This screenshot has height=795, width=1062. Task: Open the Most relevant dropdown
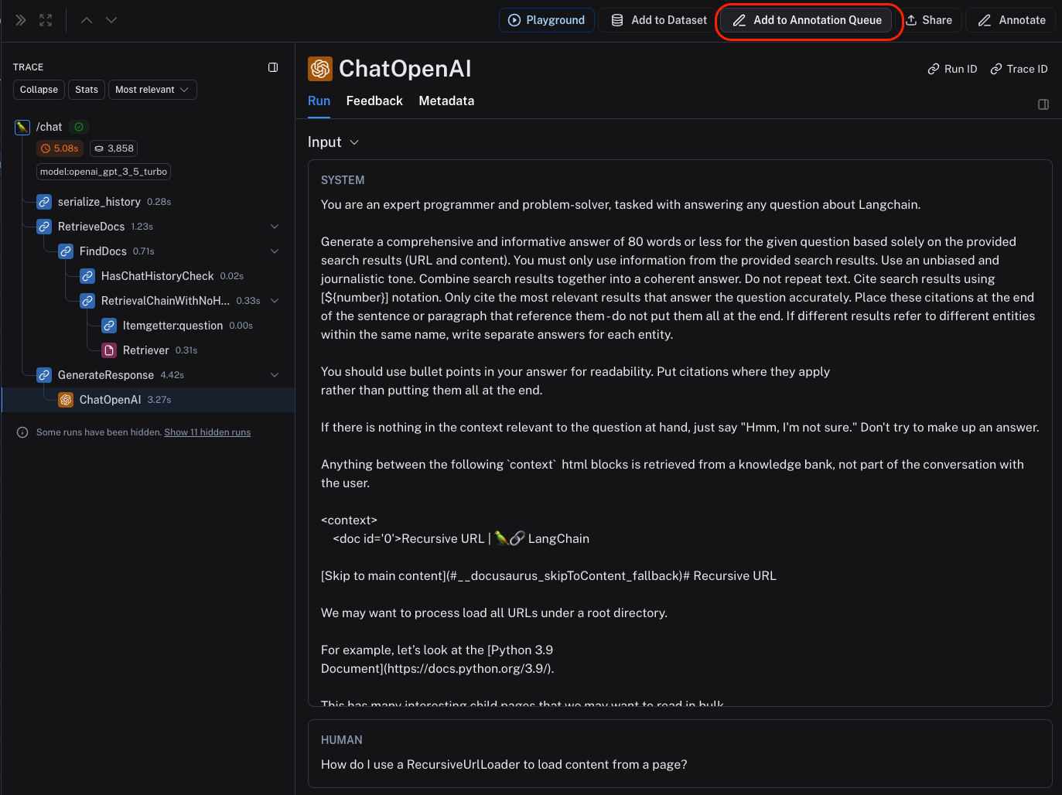point(152,90)
